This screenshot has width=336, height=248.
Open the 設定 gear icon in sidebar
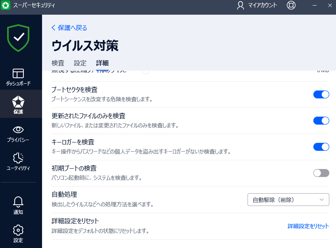18,233
